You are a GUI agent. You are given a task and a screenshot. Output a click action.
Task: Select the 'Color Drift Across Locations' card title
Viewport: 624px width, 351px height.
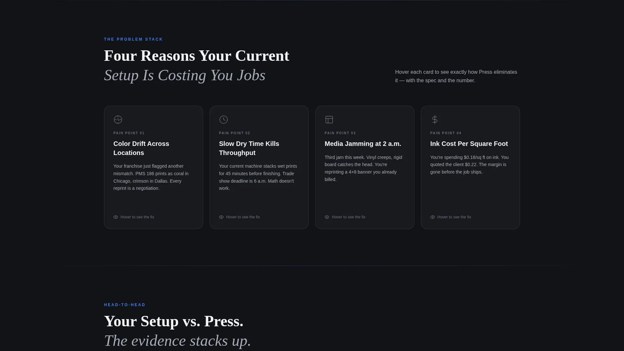[x=141, y=148]
